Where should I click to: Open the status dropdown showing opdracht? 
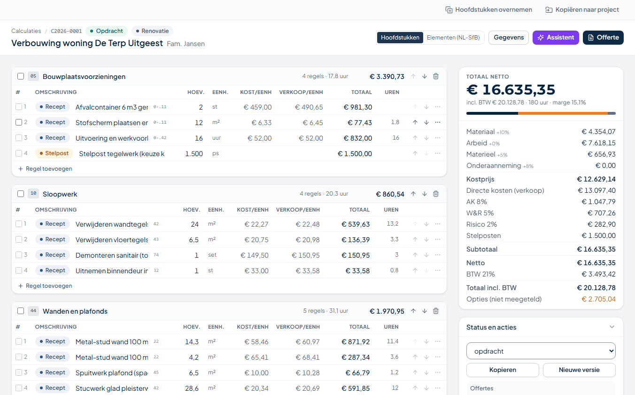(541, 351)
